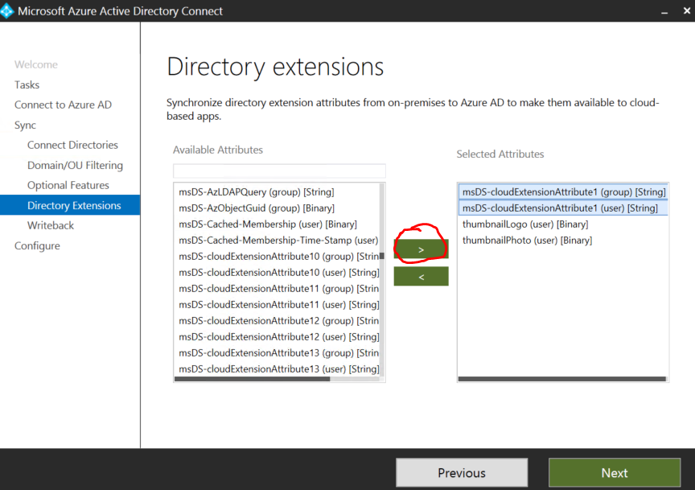Select the Sync step in sidebar
695x490 pixels.
(25, 125)
